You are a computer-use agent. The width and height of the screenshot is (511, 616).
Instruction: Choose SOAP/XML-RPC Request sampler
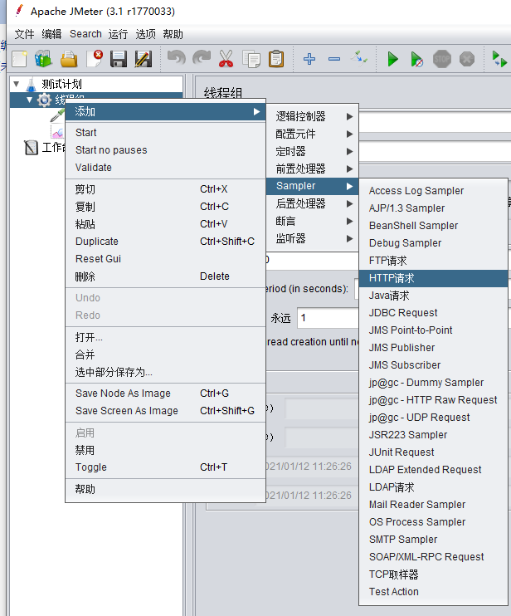[433, 557]
